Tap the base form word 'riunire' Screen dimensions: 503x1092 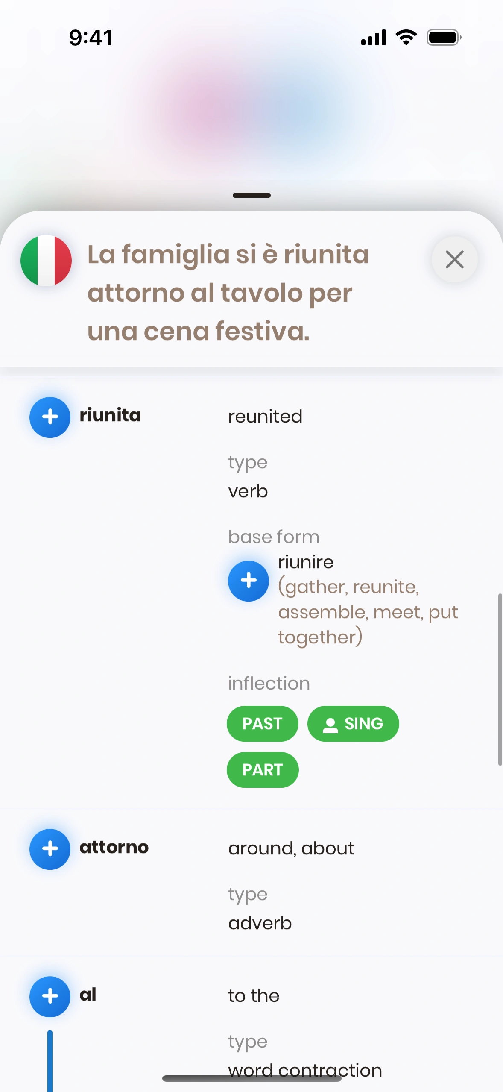pos(306,562)
